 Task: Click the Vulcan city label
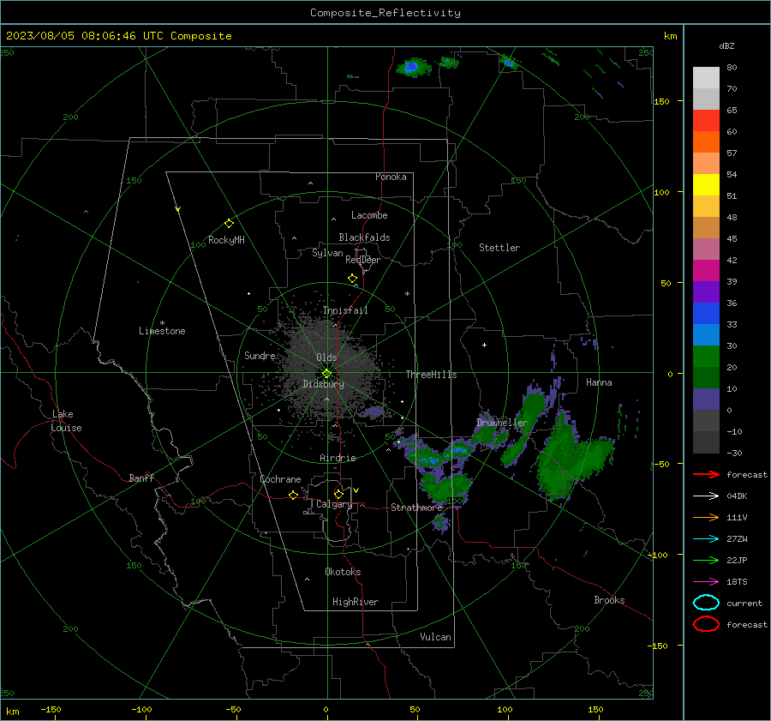(x=436, y=637)
